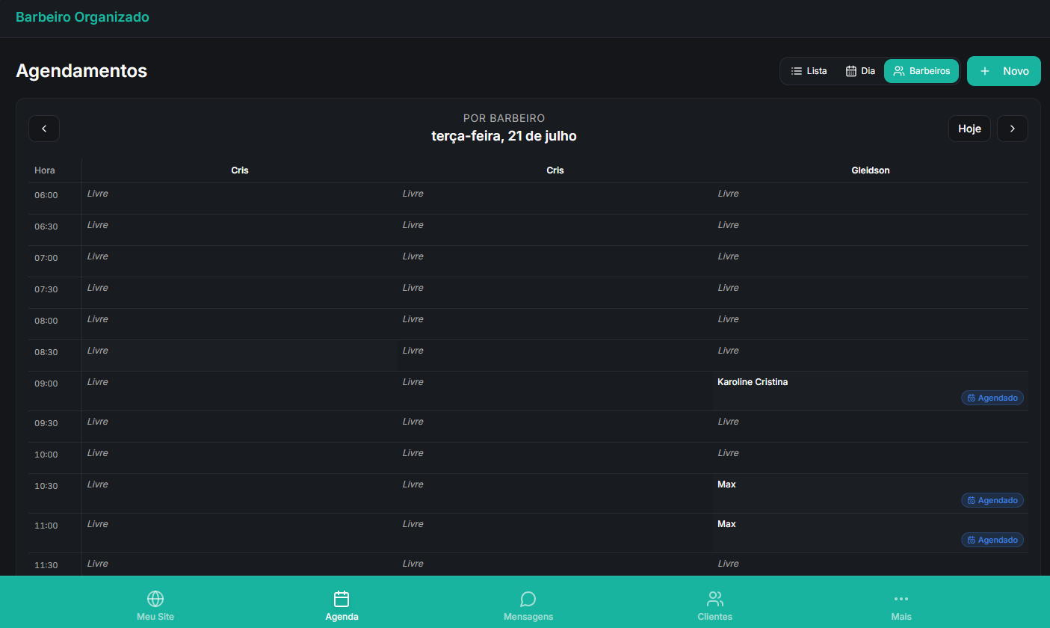The width and height of the screenshot is (1050, 628).
Task: Click the plus Novo button
Action: (1004, 71)
